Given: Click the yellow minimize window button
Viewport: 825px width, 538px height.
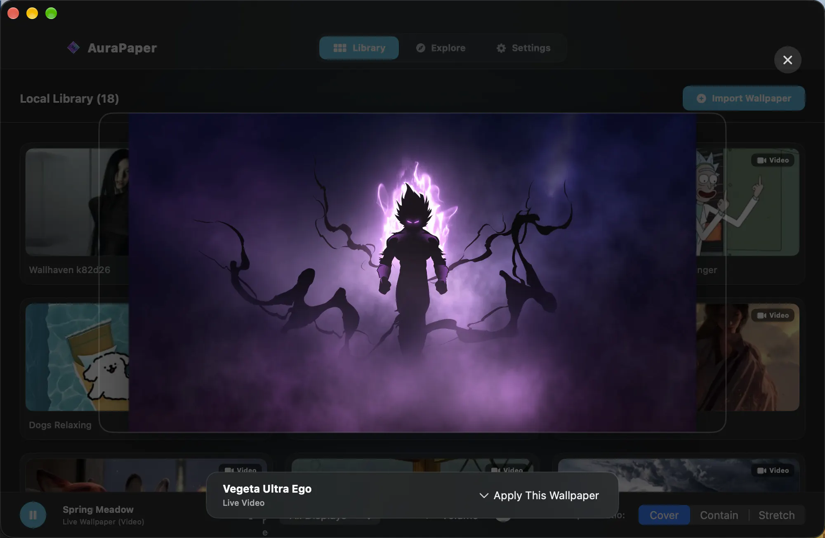Looking at the screenshot, I should [32, 13].
